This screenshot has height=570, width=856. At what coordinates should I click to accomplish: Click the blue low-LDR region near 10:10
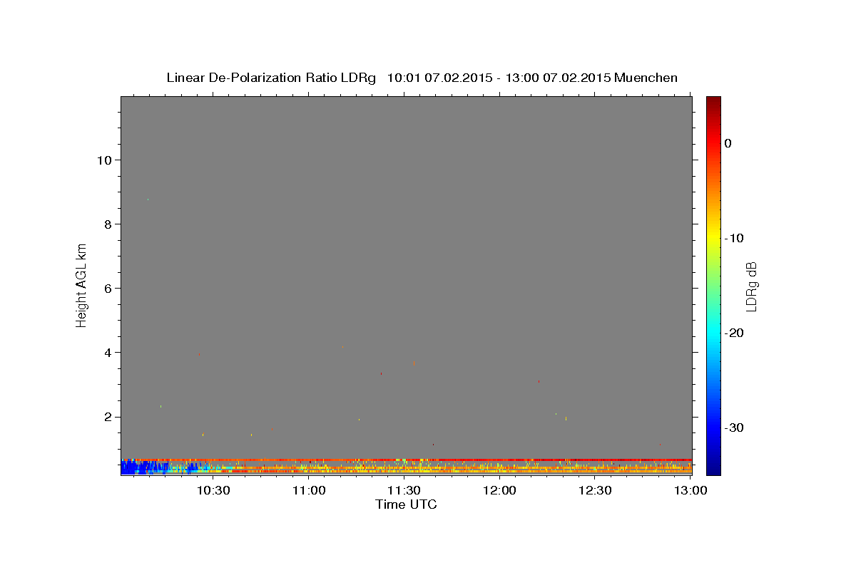[143, 467]
